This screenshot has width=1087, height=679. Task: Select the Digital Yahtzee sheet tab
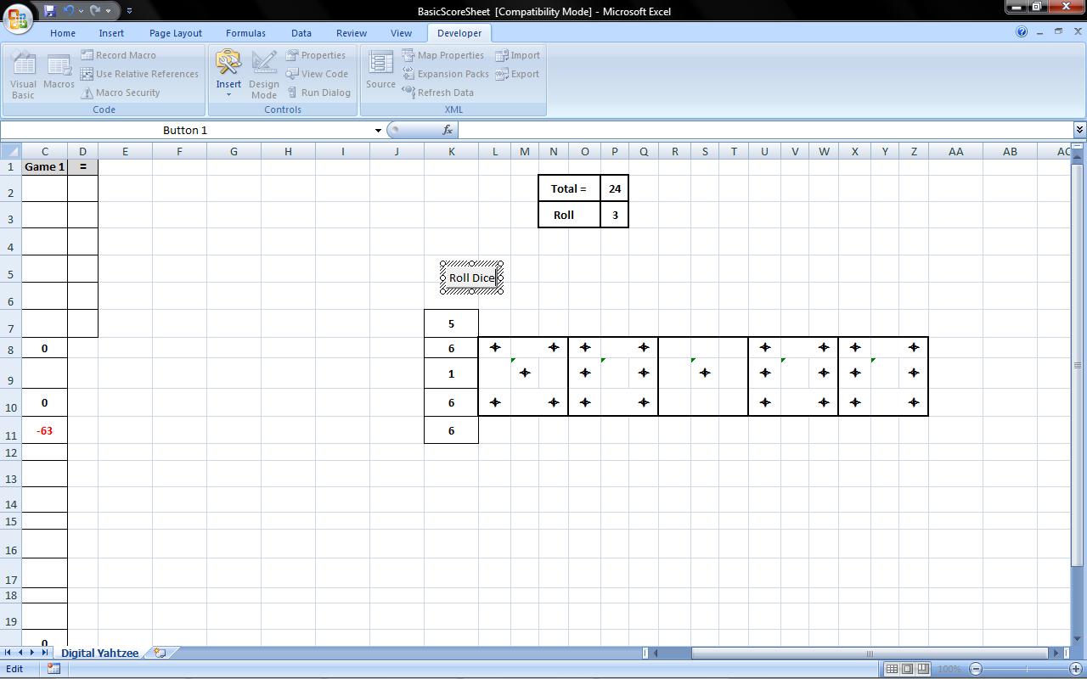(99, 653)
